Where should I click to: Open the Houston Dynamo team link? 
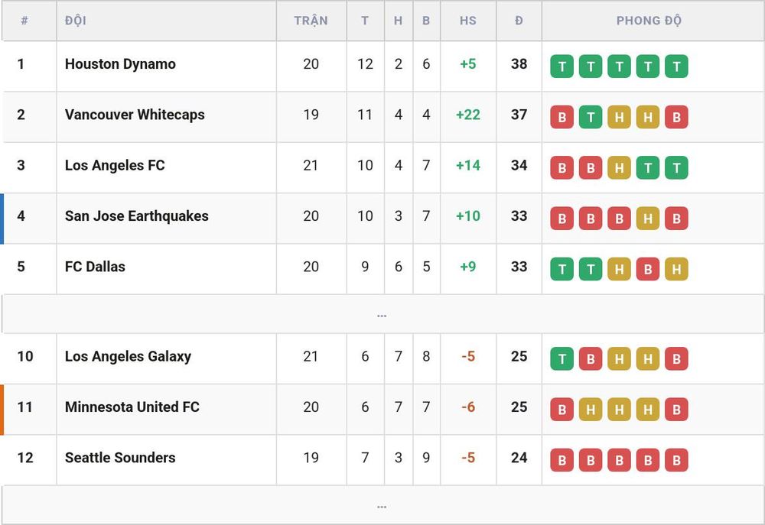point(120,64)
